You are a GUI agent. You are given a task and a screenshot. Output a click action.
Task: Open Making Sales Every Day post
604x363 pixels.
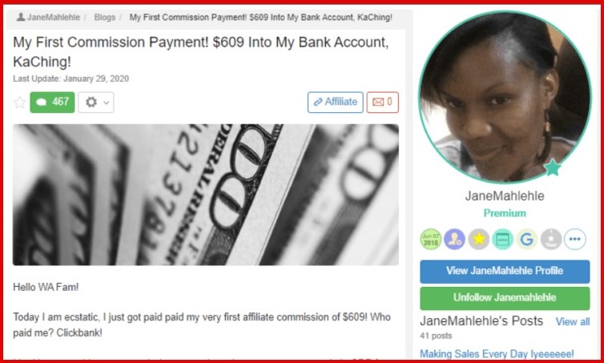[497, 353]
